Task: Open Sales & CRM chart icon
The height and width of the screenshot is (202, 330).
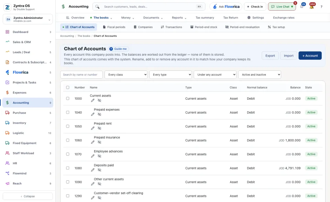Action: coord(7,42)
